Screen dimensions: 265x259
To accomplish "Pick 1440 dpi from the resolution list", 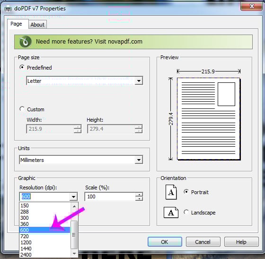I will click(45, 249).
